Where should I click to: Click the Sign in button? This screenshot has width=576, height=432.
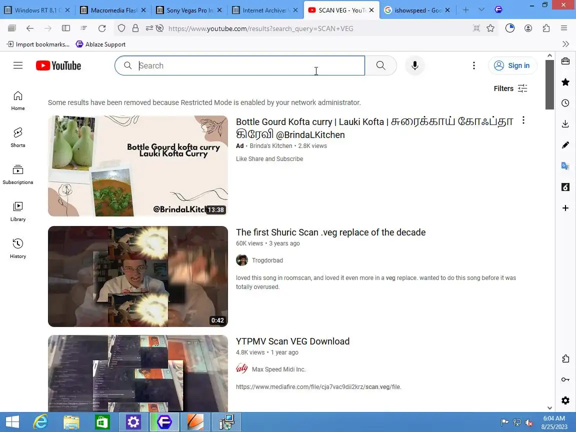coord(512,65)
